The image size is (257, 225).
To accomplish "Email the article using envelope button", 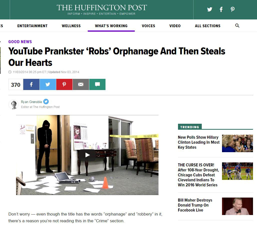I will click(81, 84).
